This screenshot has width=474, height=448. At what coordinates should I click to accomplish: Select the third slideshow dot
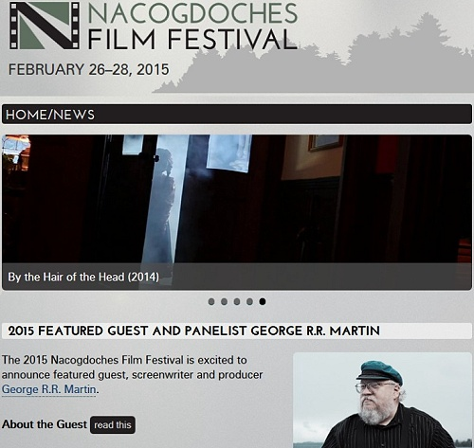(x=237, y=301)
